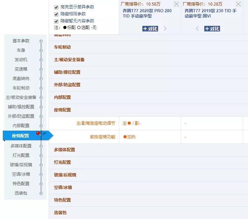Expand the 特色配置 section header

coord(148,200)
